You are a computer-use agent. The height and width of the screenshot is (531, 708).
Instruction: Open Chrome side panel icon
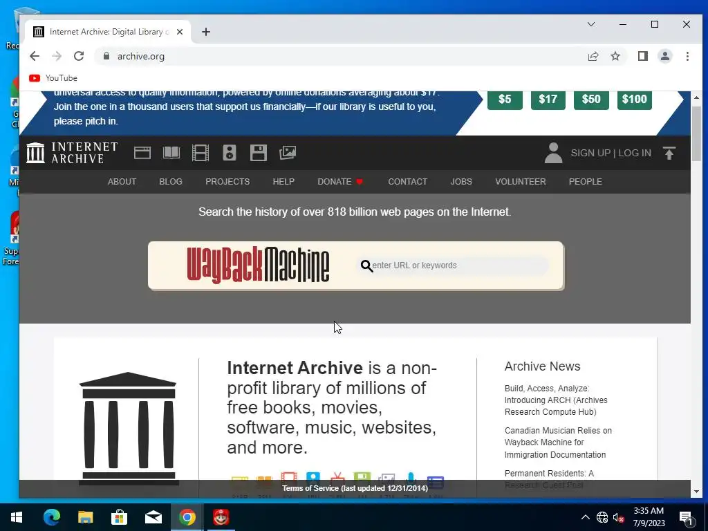[x=642, y=56]
